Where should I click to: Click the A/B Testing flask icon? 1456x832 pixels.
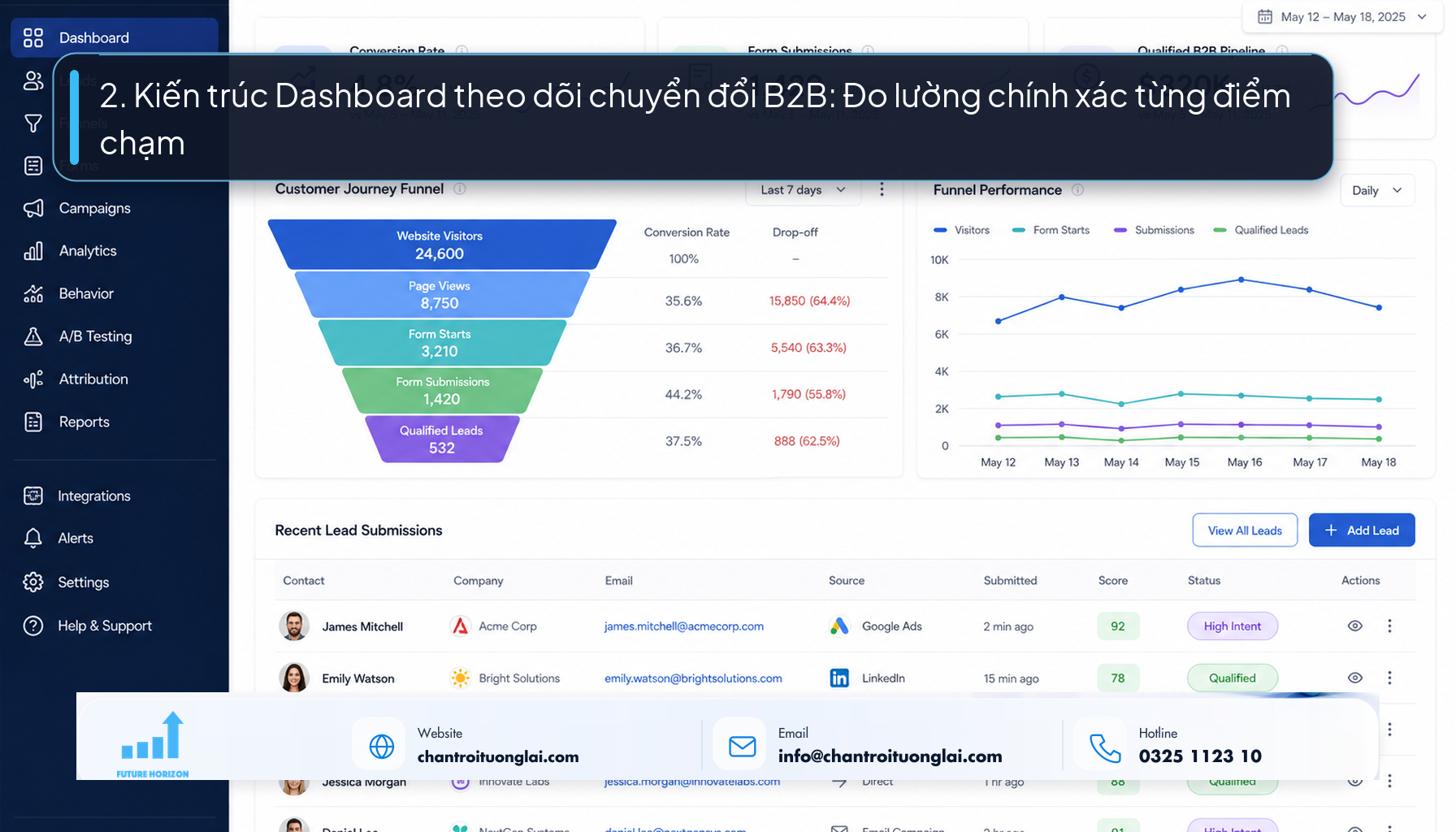(33, 336)
